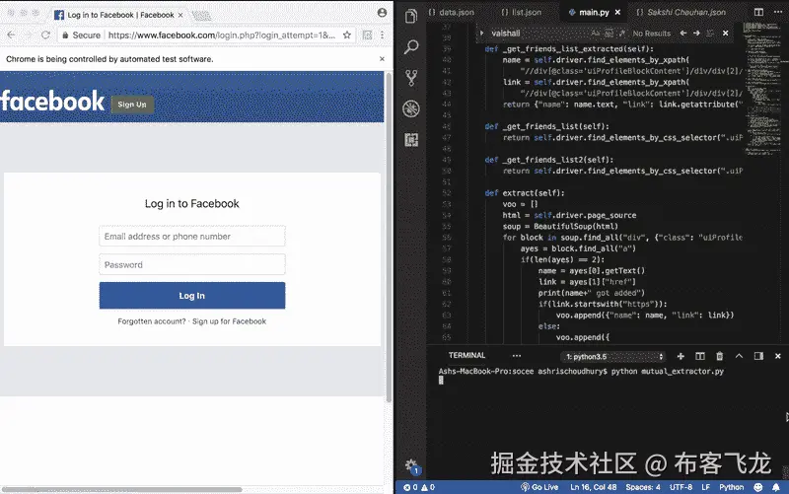This screenshot has width=789, height=494.
Task: Close the terminal panel
Action: tap(778, 356)
